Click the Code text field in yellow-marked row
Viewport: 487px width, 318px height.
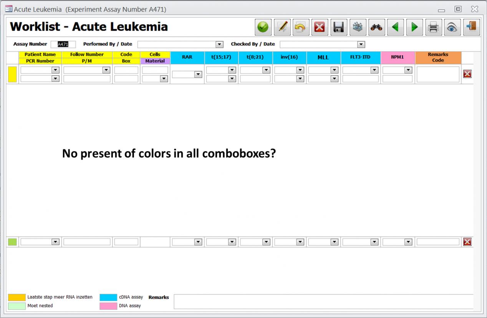(126, 70)
